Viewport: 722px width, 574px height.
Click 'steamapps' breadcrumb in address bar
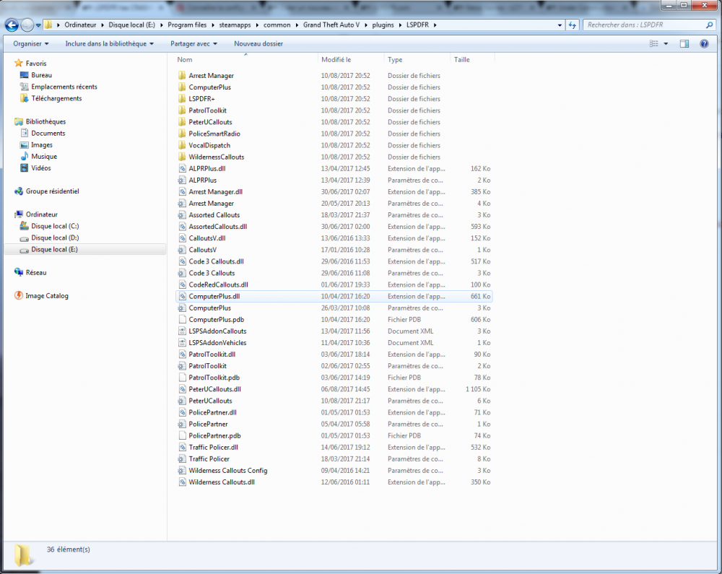235,25
